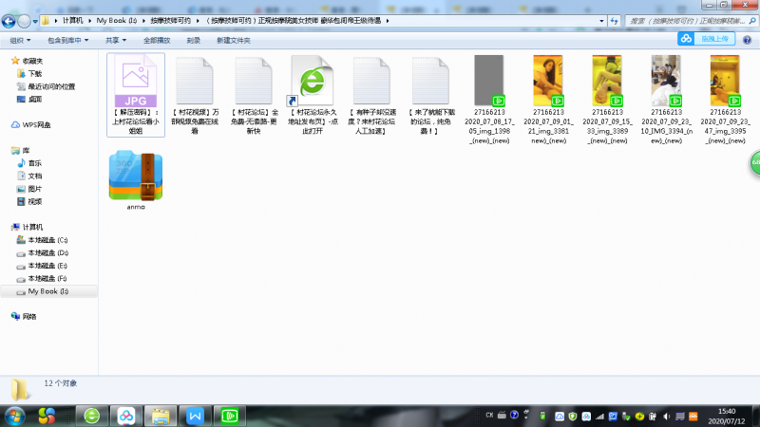
Task: Click the blue cloud drag-upload button
Action: click(x=706, y=39)
